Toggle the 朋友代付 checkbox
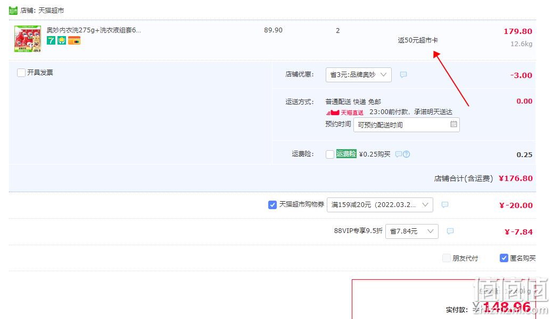This screenshot has height=319, width=553. pos(447,258)
